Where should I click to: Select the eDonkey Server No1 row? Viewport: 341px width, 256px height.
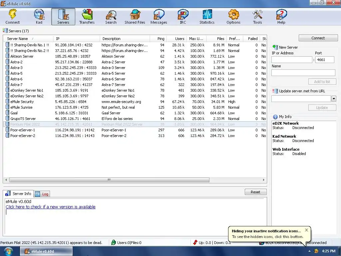click(135, 90)
